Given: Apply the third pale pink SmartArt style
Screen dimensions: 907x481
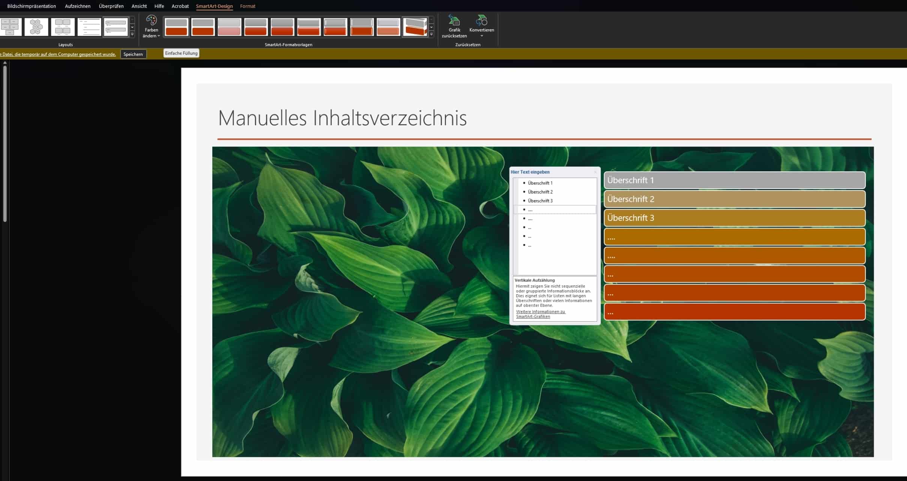Looking at the screenshot, I should 229,27.
